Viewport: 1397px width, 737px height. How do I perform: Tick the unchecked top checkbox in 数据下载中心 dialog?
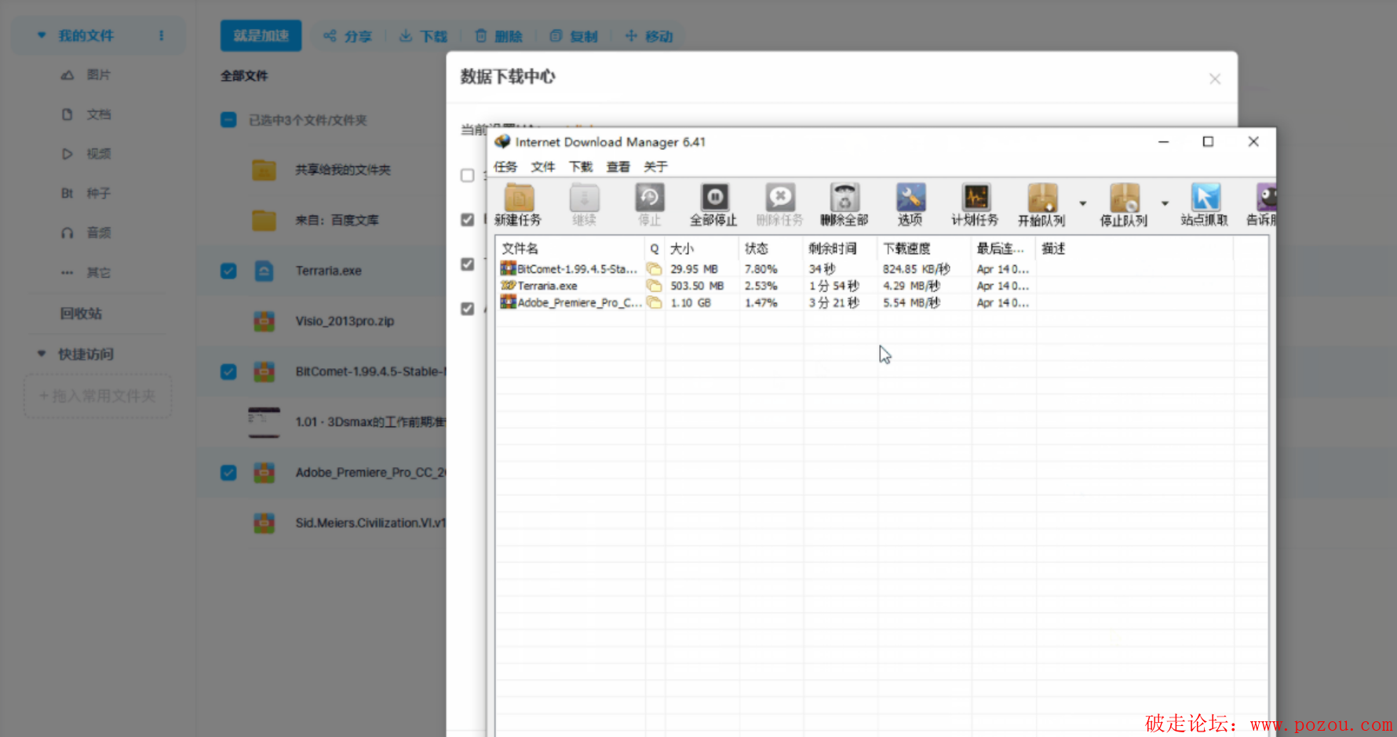468,175
